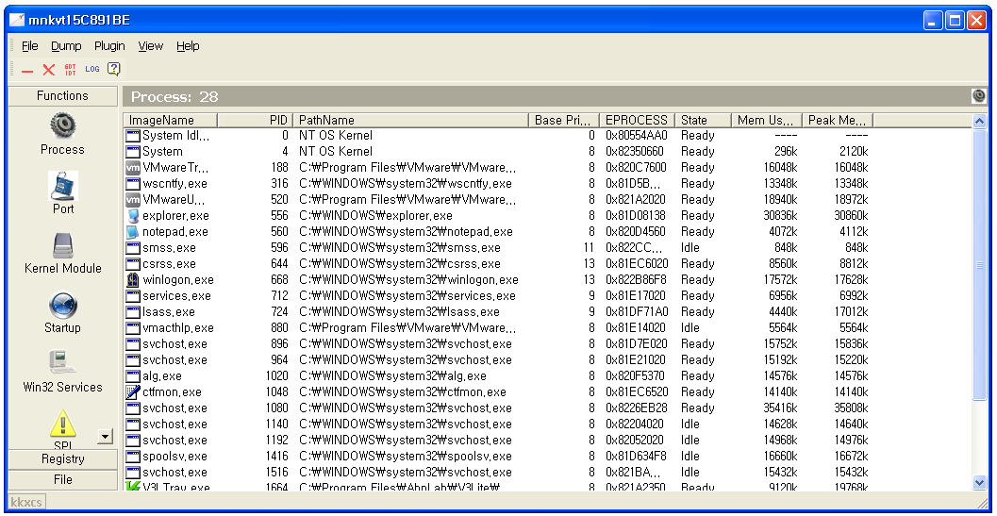Click the process list scroll down arrow
The width and height of the screenshot is (997, 516).
pyautogui.click(x=979, y=483)
